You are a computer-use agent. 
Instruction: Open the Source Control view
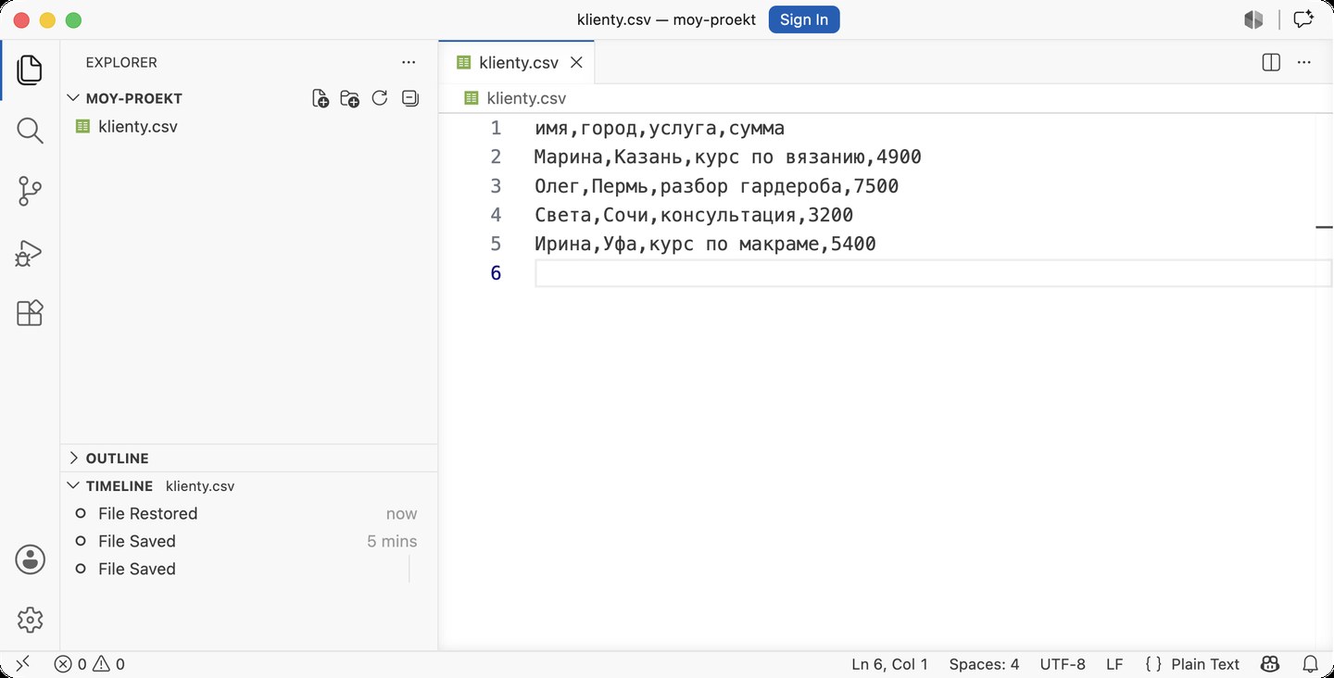[x=30, y=192]
